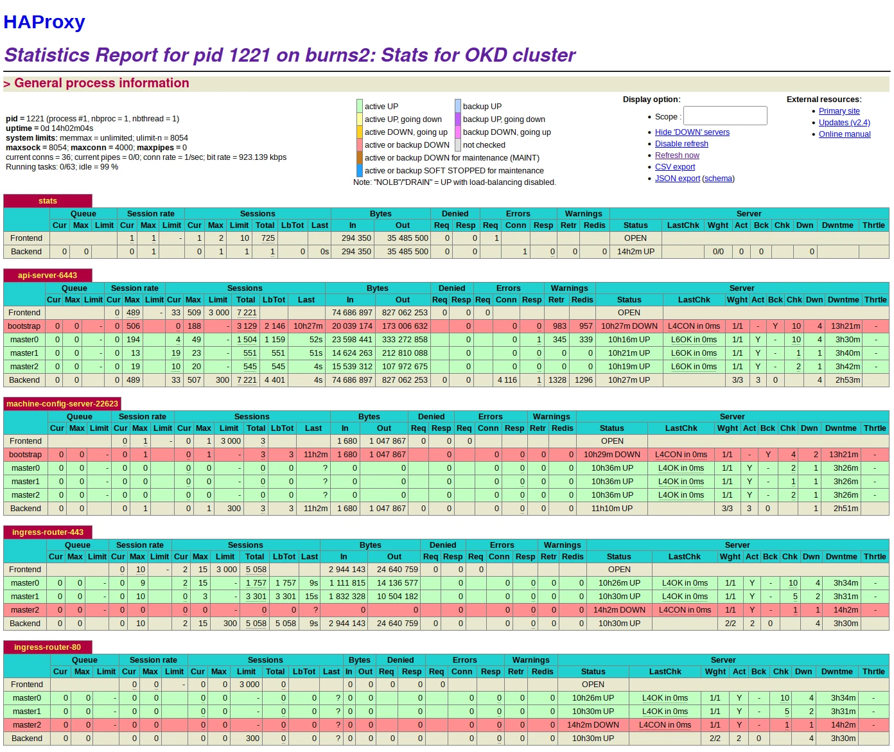Click master2 in api-server-6443 table

24,367
